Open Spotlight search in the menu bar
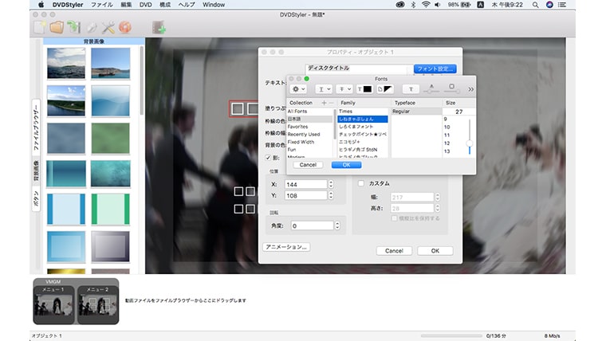Image resolution: width=606 pixels, height=341 pixels. click(x=535, y=5)
